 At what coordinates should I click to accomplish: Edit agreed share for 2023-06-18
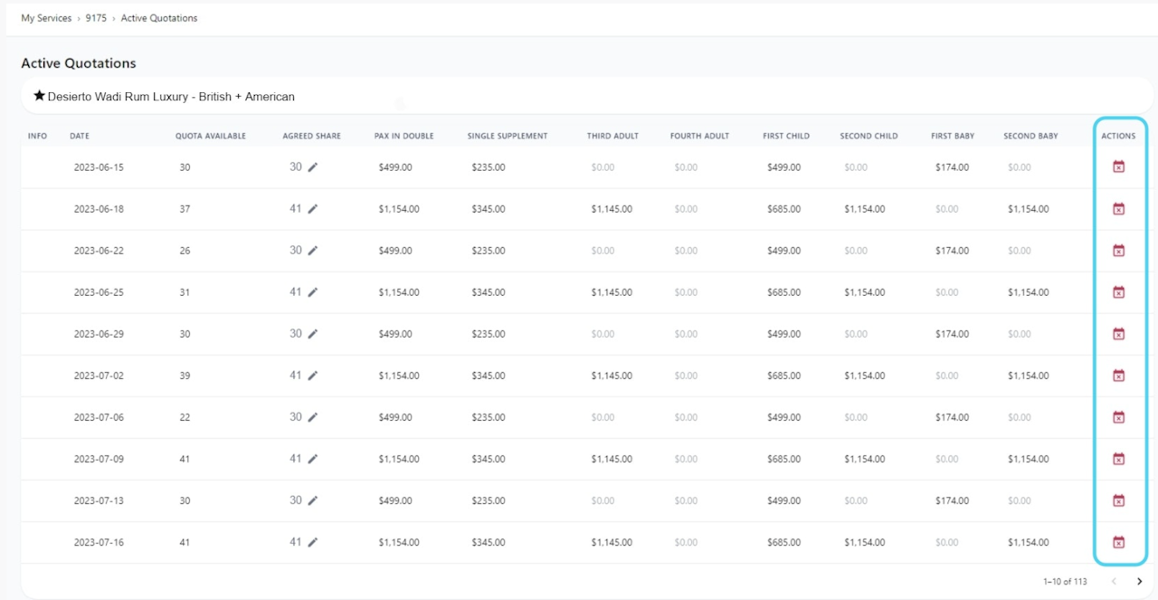313,209
